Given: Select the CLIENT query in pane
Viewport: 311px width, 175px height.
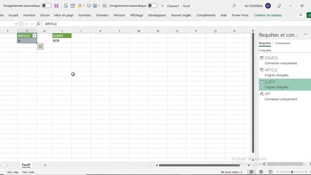Looking at the screenshot, I should [x=285, y=85].
